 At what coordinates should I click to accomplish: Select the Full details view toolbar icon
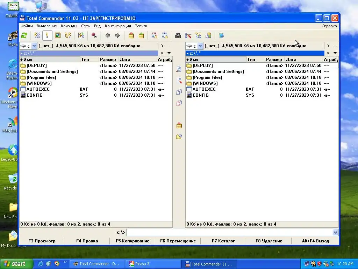tap(47, 35)
